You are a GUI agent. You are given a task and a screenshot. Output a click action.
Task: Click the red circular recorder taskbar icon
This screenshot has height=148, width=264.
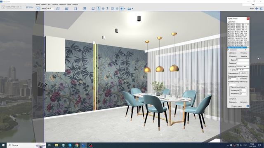90,145
